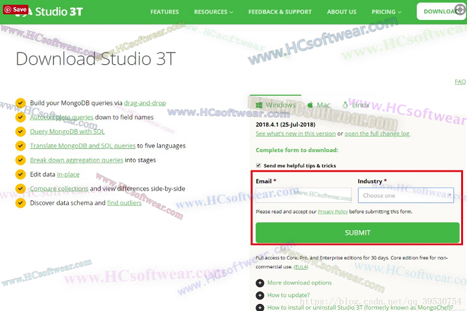467x311 pixels.
Task: Click checkmark icon beside 'Translate MongoDB and SQL'
Action: click(x=21, y=146)
